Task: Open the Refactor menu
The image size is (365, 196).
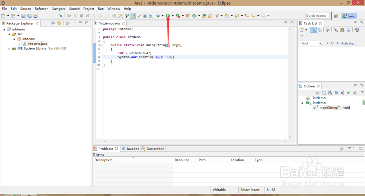Action: click(x=41, y=9)
